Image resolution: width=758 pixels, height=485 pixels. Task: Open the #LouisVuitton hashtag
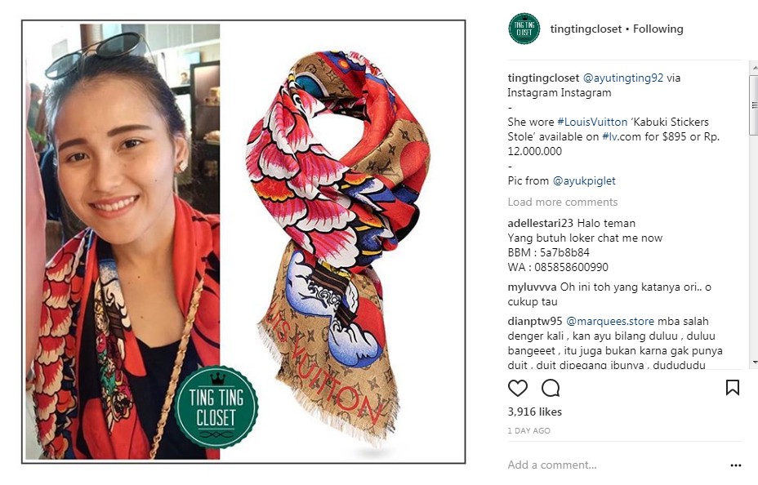click(x=592, y=122)
